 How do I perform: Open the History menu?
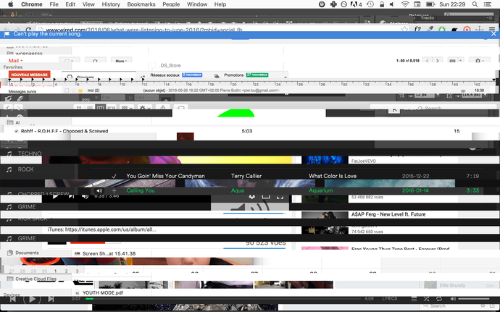point(111,4)
